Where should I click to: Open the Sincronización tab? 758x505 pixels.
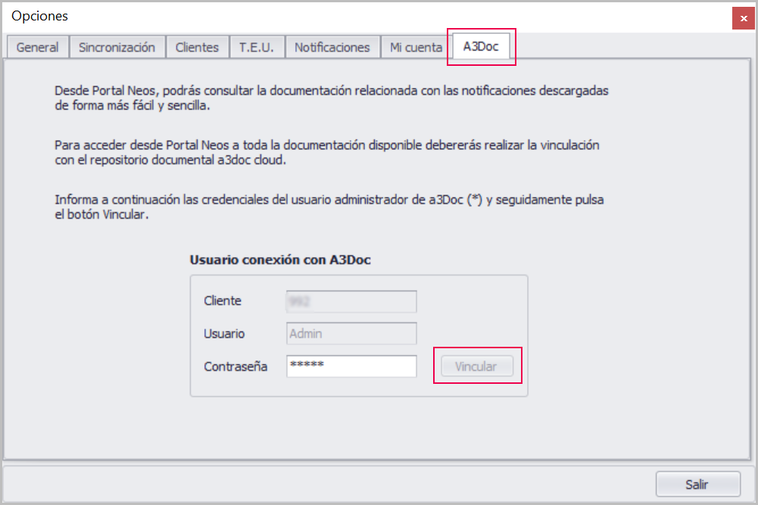pos(117,48)
